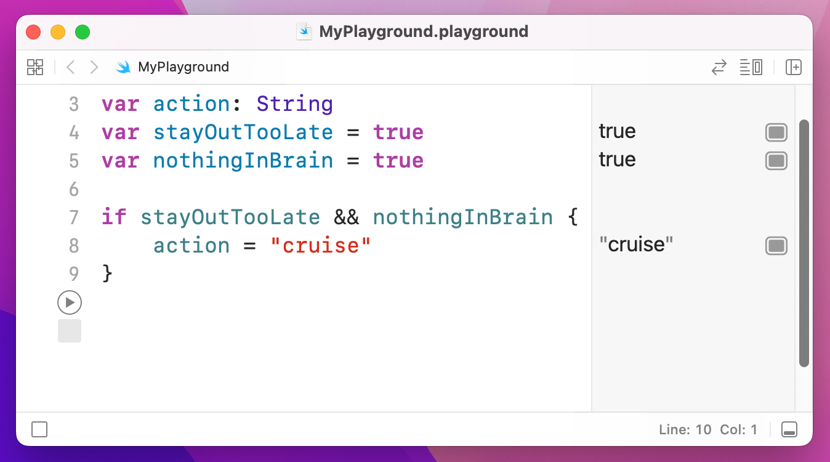830x462 pixels.
Task: Select the playground icon in the title bar
Action: pos(304,31)
